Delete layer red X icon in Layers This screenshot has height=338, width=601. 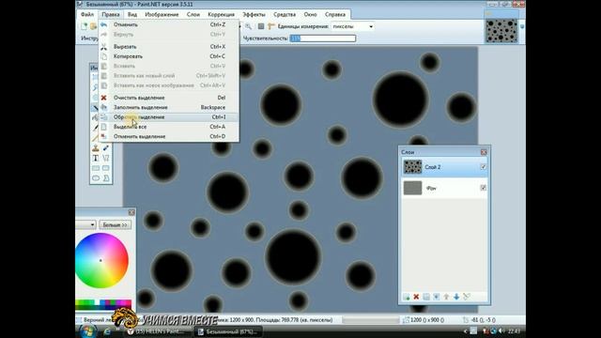[x=416, y=297]
